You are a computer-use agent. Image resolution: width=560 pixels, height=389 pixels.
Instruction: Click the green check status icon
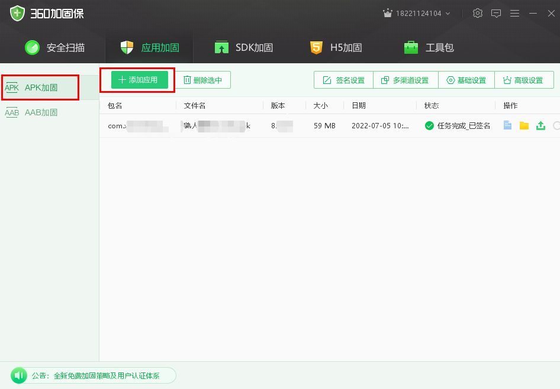pyautogui.click(x=429, y=125)
